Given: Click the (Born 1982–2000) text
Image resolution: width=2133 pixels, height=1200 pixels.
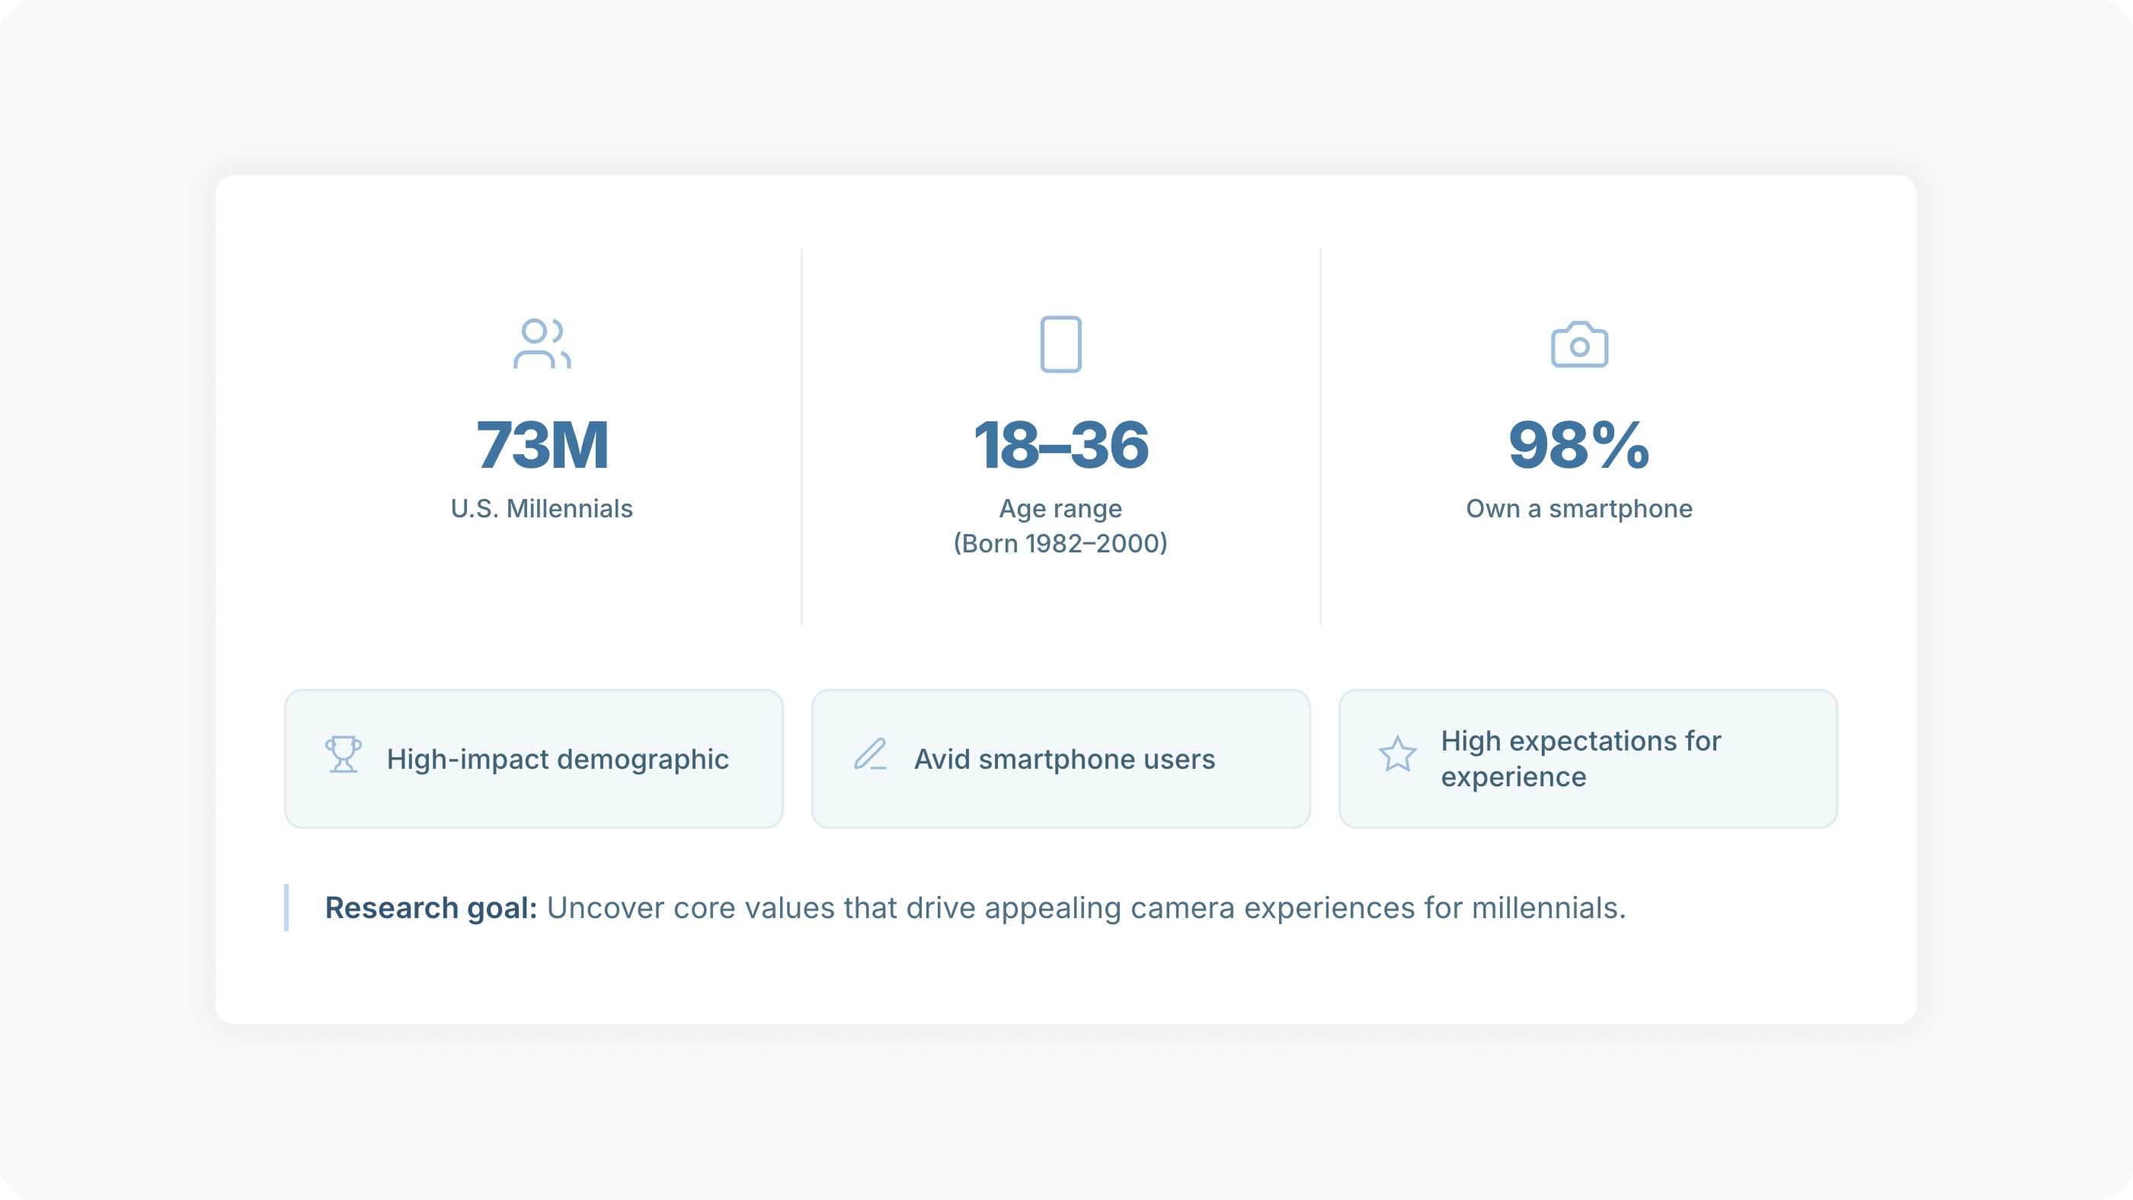Looking at the screenshot, I should [x=1060, y=543].
